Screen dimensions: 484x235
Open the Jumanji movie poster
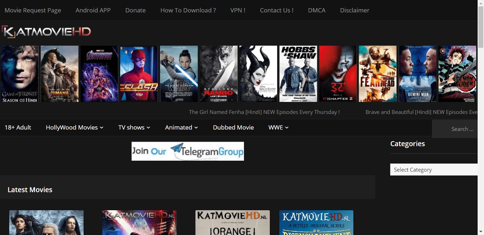59,74
